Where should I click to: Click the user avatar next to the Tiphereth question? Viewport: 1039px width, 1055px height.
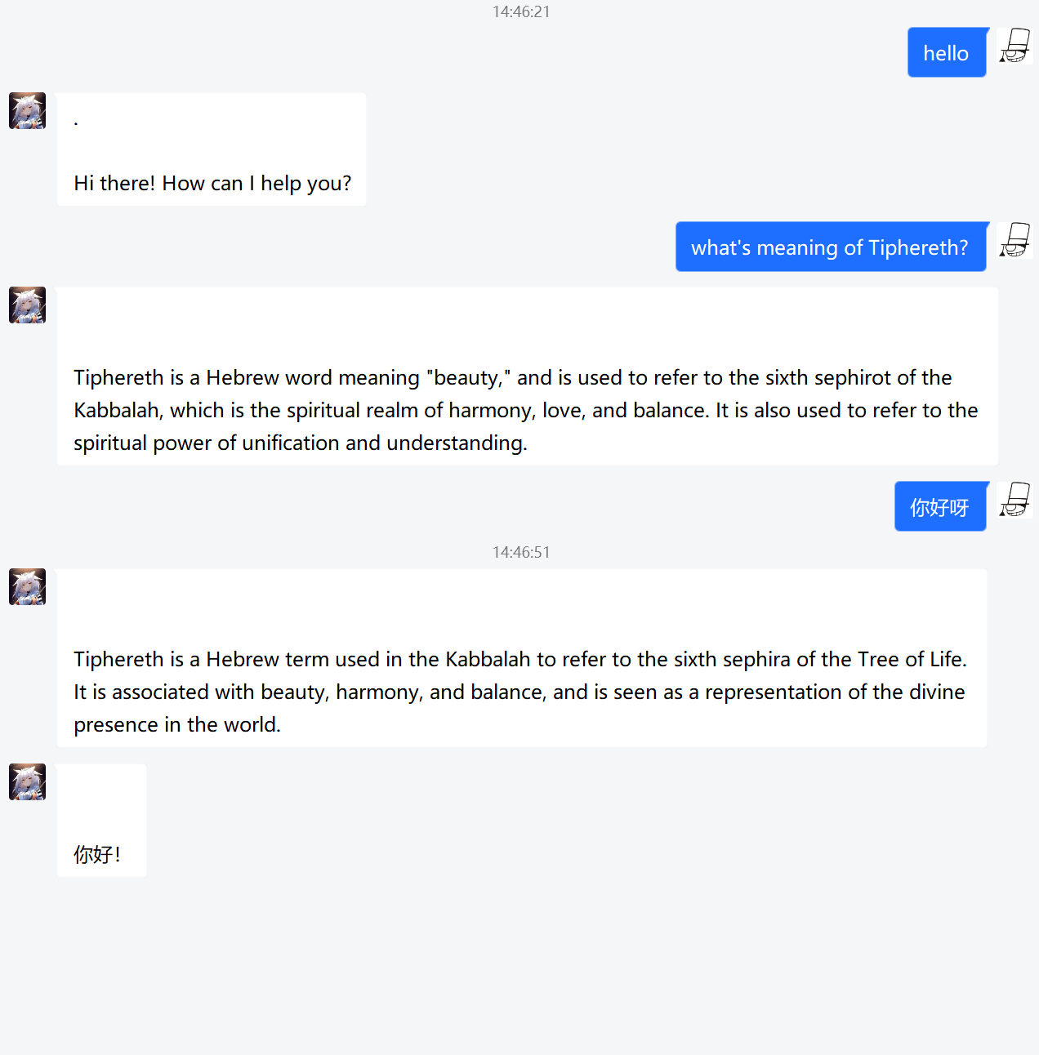[1014, 240]
